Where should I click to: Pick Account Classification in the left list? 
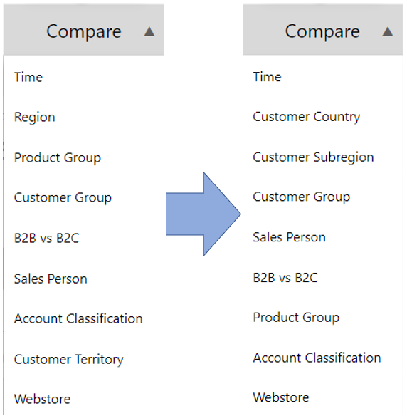tap(78, 318)
